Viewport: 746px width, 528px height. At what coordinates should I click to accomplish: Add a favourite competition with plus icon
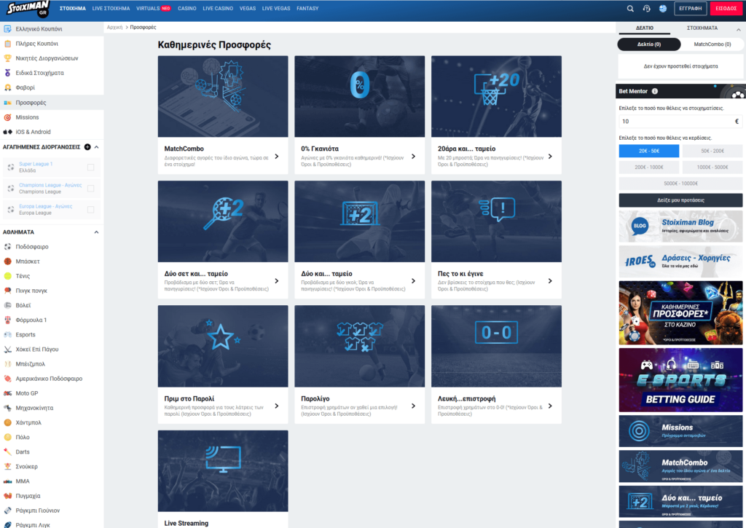(87, 147)
